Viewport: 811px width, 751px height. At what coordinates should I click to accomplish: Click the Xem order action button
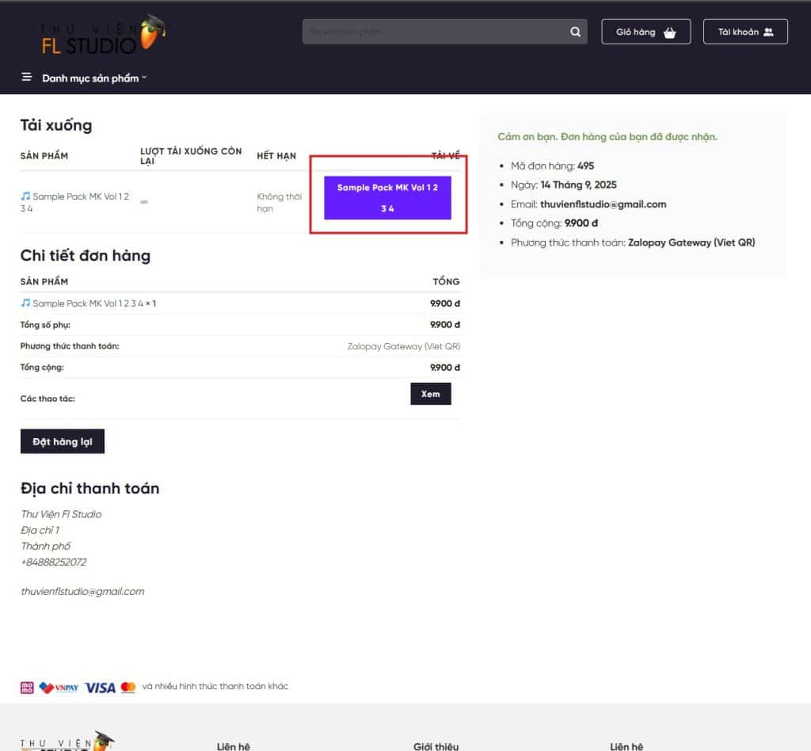coord(430,394)
